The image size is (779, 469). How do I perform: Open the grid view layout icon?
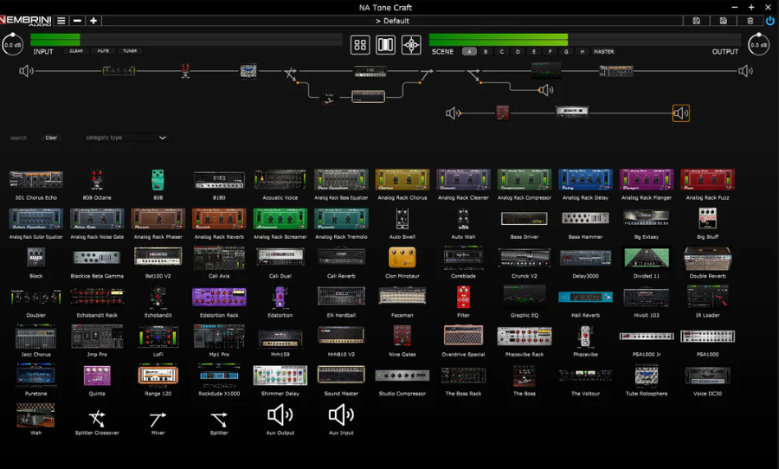[x=360, y=45]
